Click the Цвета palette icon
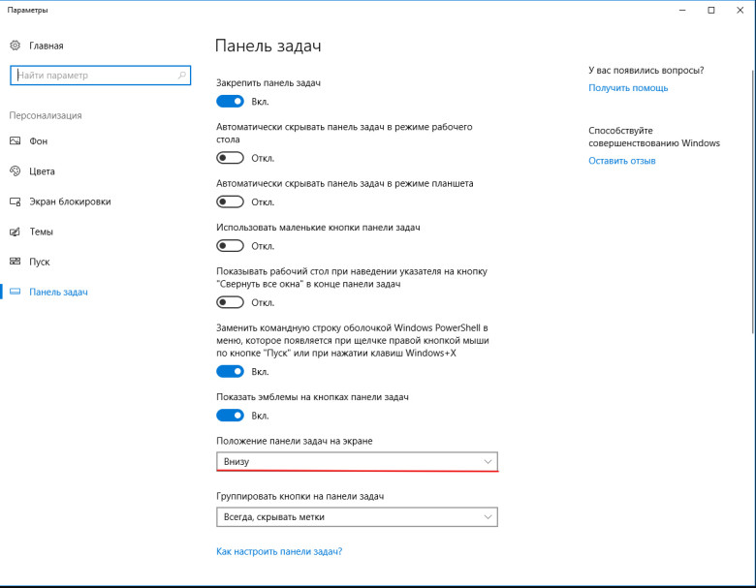Screen dimensions: 756x588 click(x=15, y=171)
